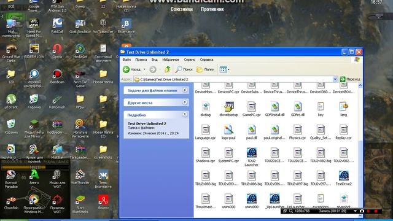
Task: Open the Справка menu
Action: [x=206, y=60]
